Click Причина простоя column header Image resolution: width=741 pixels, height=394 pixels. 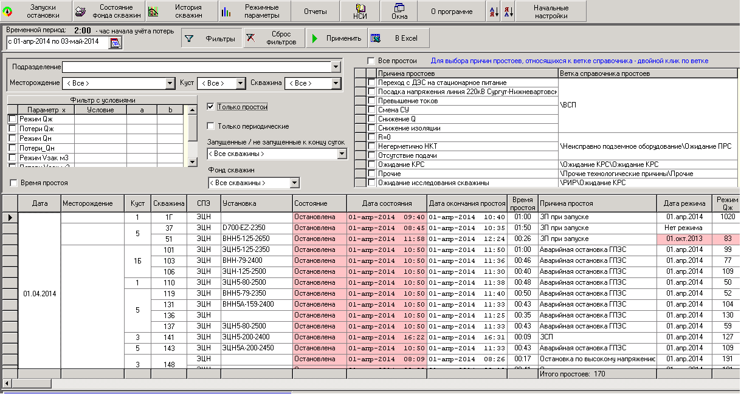597,203
